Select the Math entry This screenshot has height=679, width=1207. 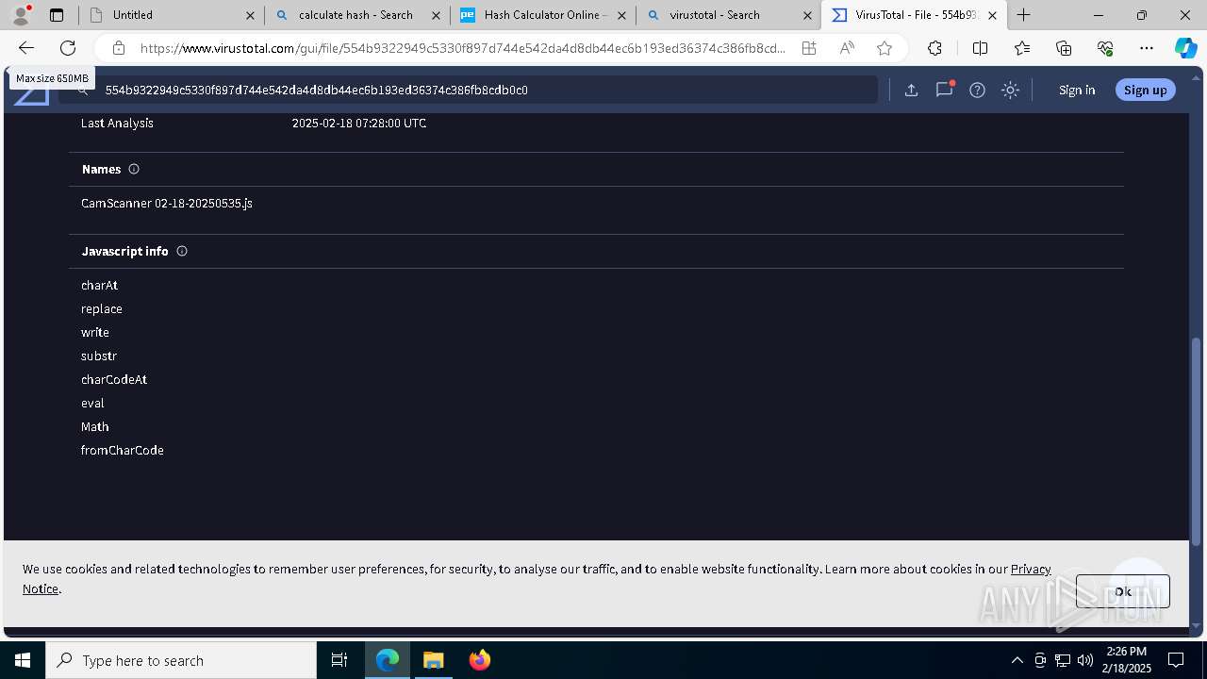click(95, 427)
